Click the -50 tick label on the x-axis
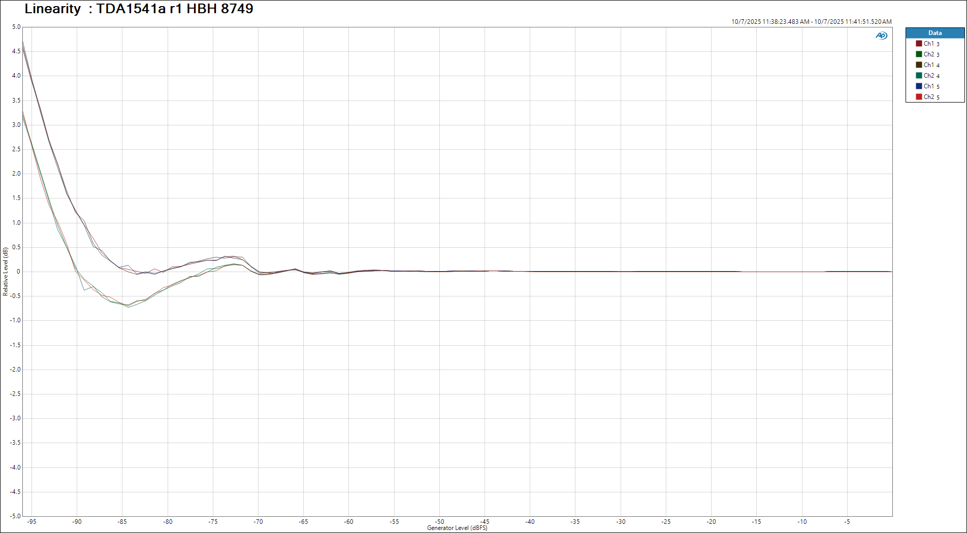The width and height of the screenshot is (967, 533). point(439,521)
